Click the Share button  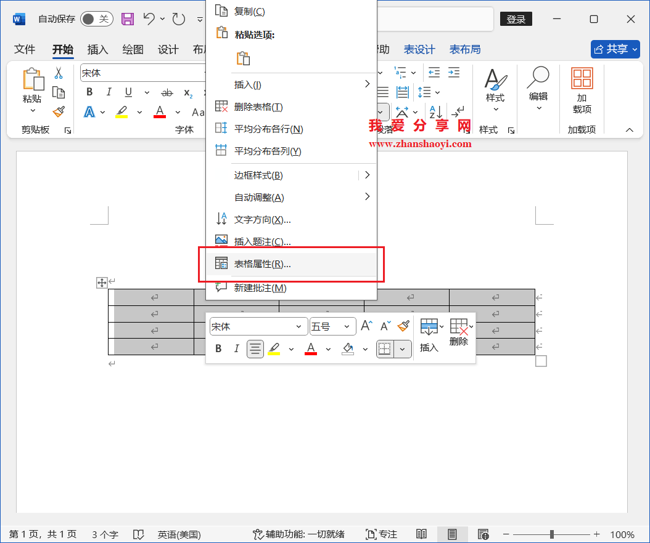tap(615, 49)
